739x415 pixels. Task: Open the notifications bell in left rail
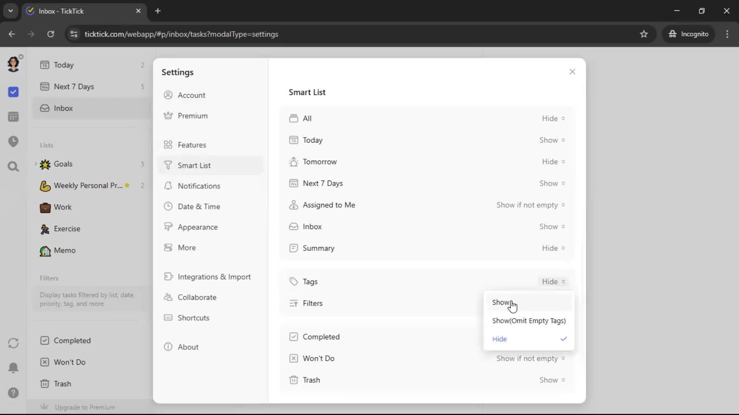[x=13, y=368]
